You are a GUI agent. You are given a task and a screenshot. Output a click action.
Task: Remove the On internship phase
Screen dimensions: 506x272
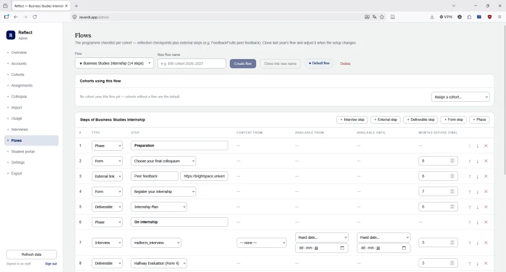pyautogui.click(x=486, y=222)
